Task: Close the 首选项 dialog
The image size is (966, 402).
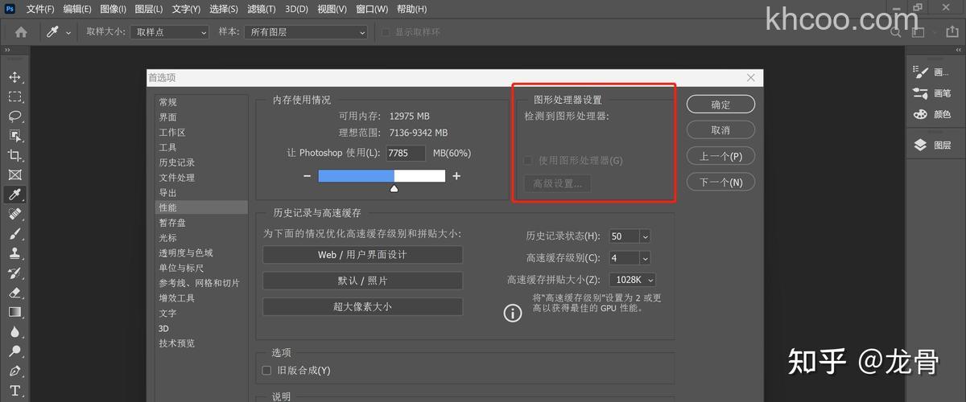Action: tap(751, 78)
